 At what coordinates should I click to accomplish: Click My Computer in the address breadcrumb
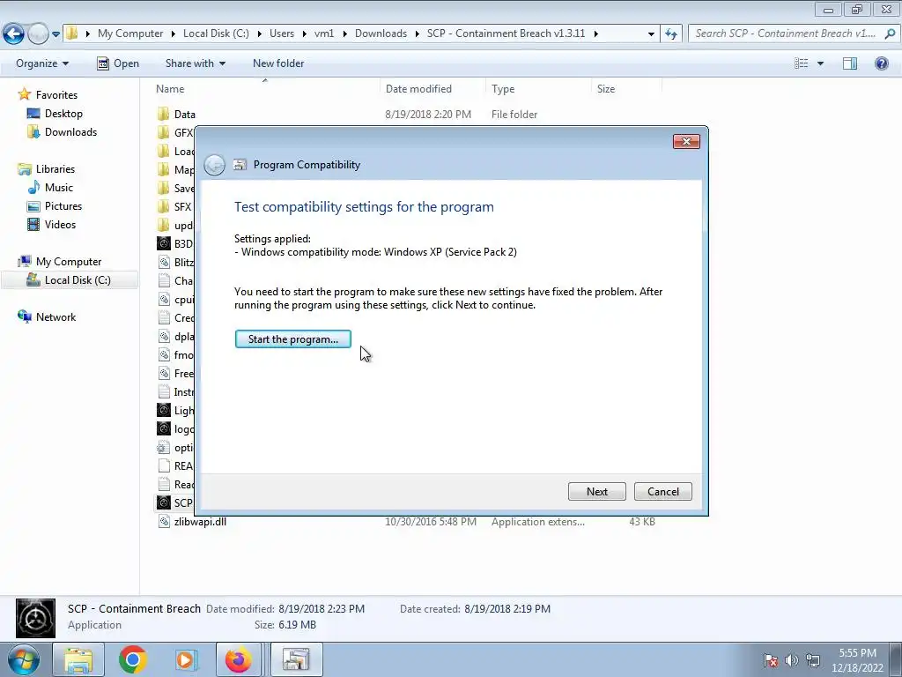coord(130,33)
